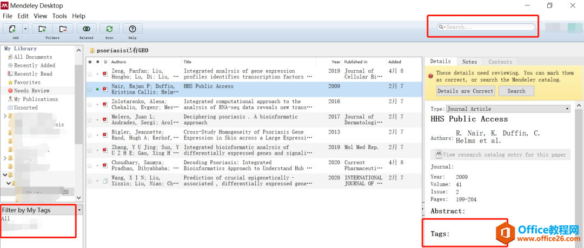
Task: Click the Related documents toolbar icon
Action: (87, 29)
